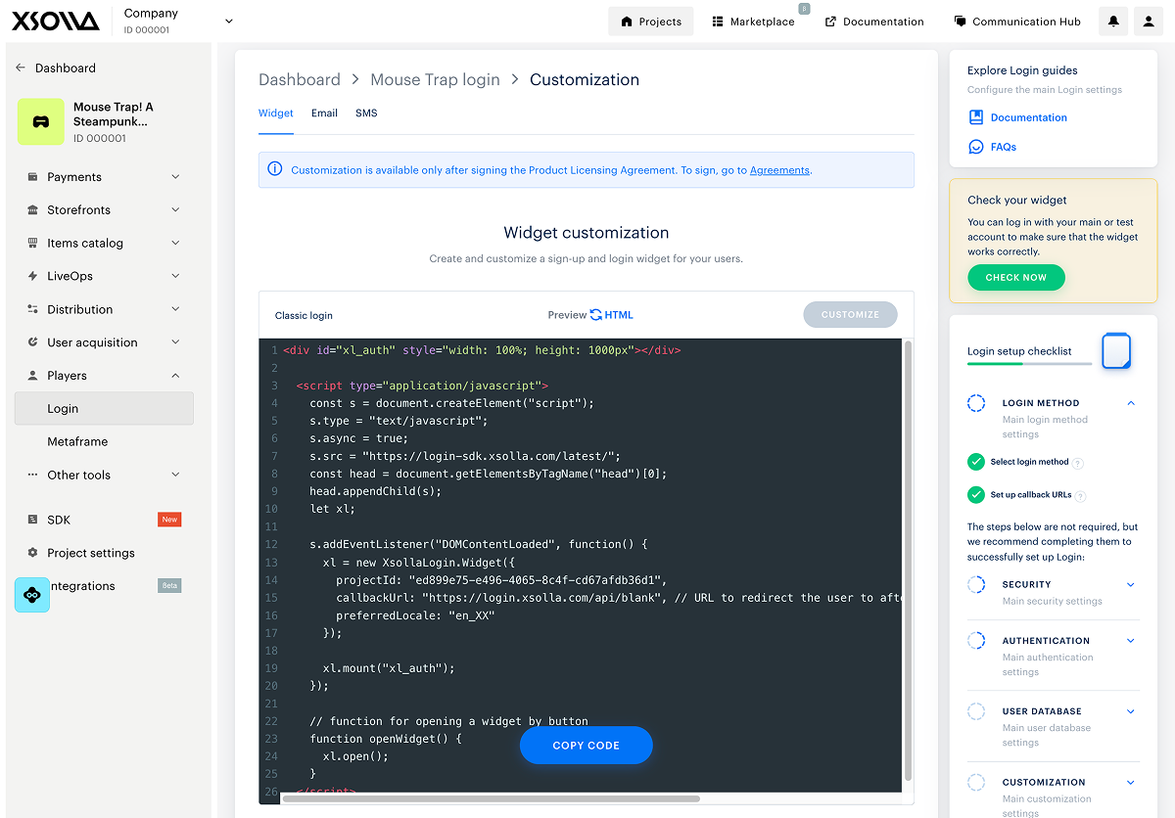1175x818 pixels.
Task: Click the Dashboard back arrow icon
Action: pos(21,68)
